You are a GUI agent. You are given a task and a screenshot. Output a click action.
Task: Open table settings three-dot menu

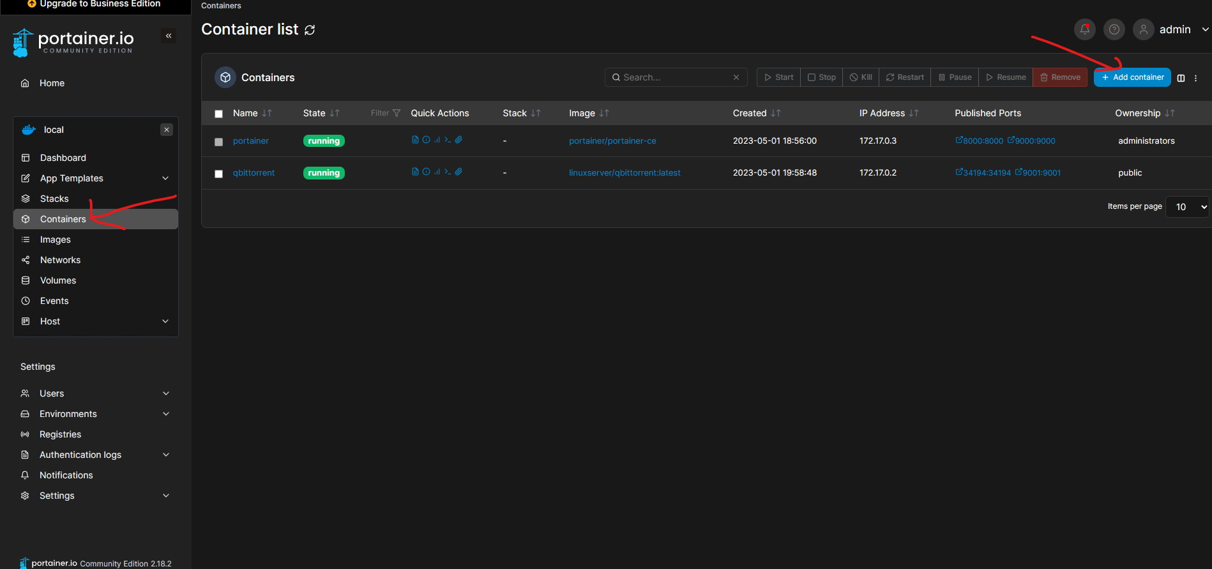[1195, 78]
